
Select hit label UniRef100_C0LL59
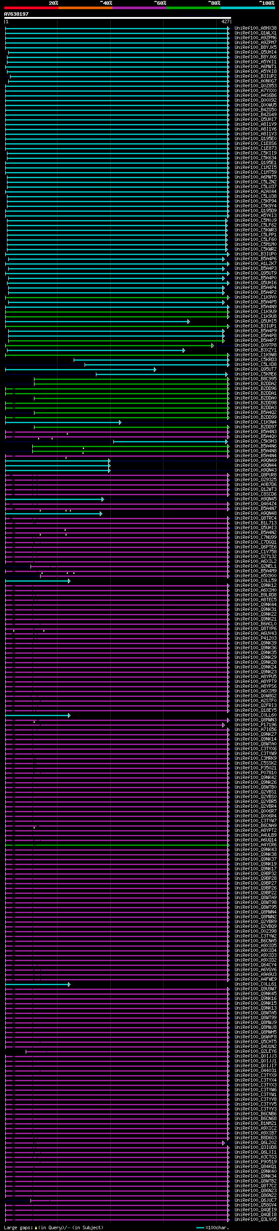(255, 581)
